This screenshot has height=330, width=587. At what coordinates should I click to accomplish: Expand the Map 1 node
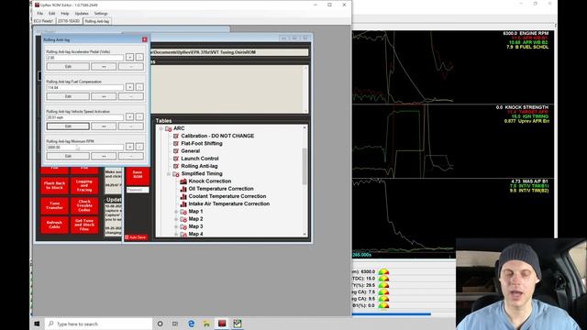(176, 212)
